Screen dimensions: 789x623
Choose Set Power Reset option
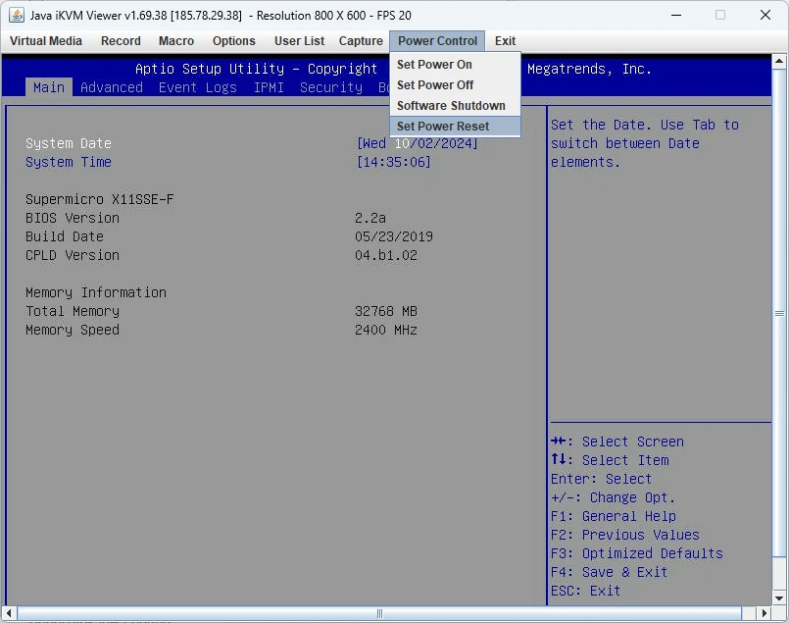click(443, 127)
